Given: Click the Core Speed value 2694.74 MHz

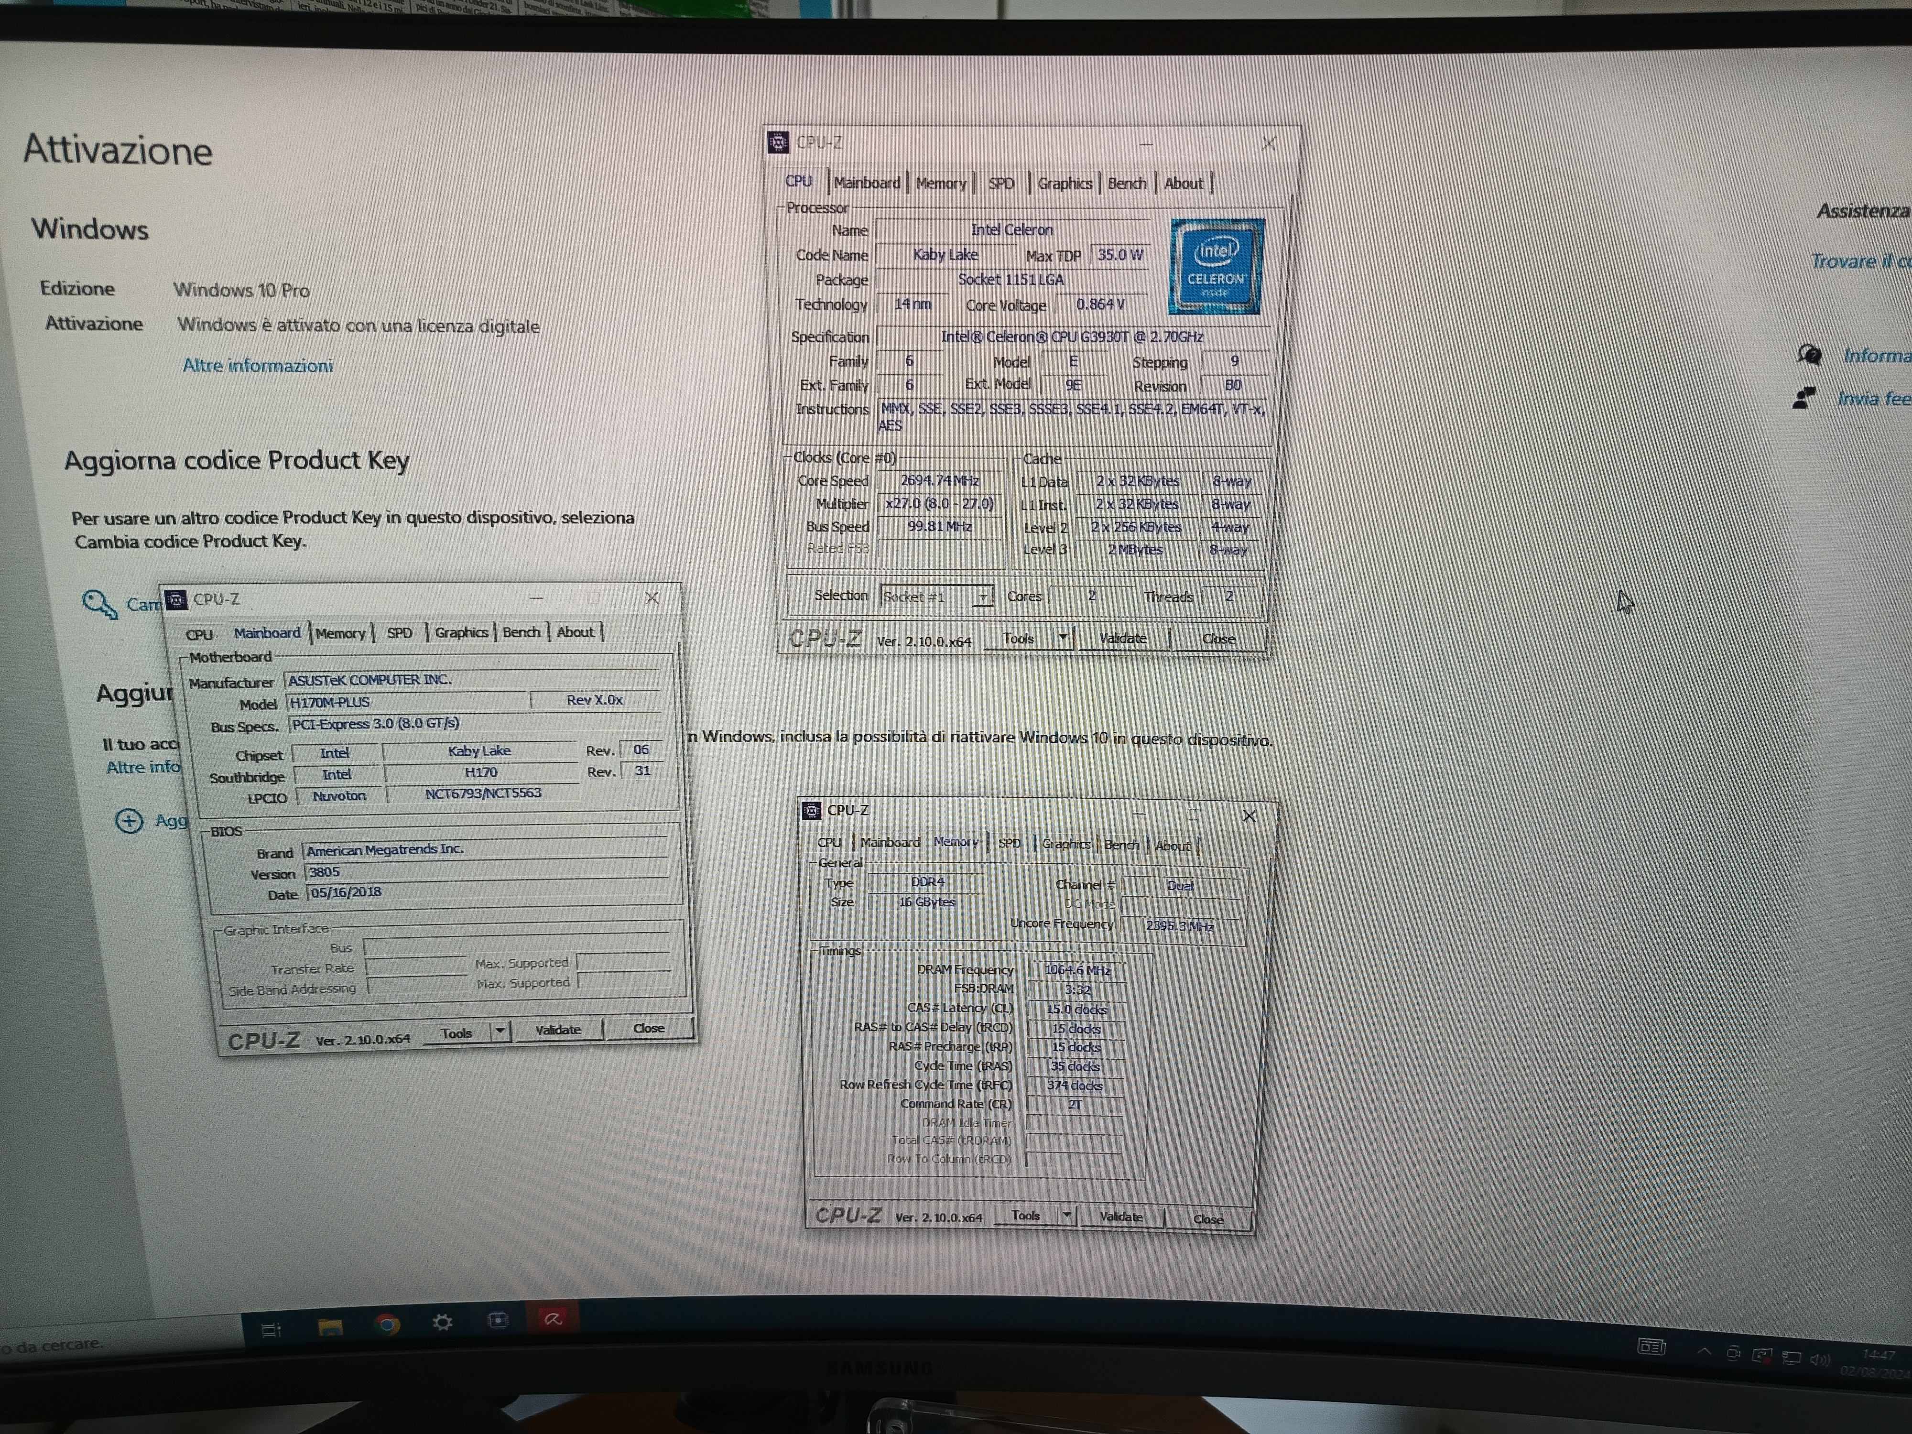Looking at the screenshot, I should pyautogui.click(x=940, y=480).
